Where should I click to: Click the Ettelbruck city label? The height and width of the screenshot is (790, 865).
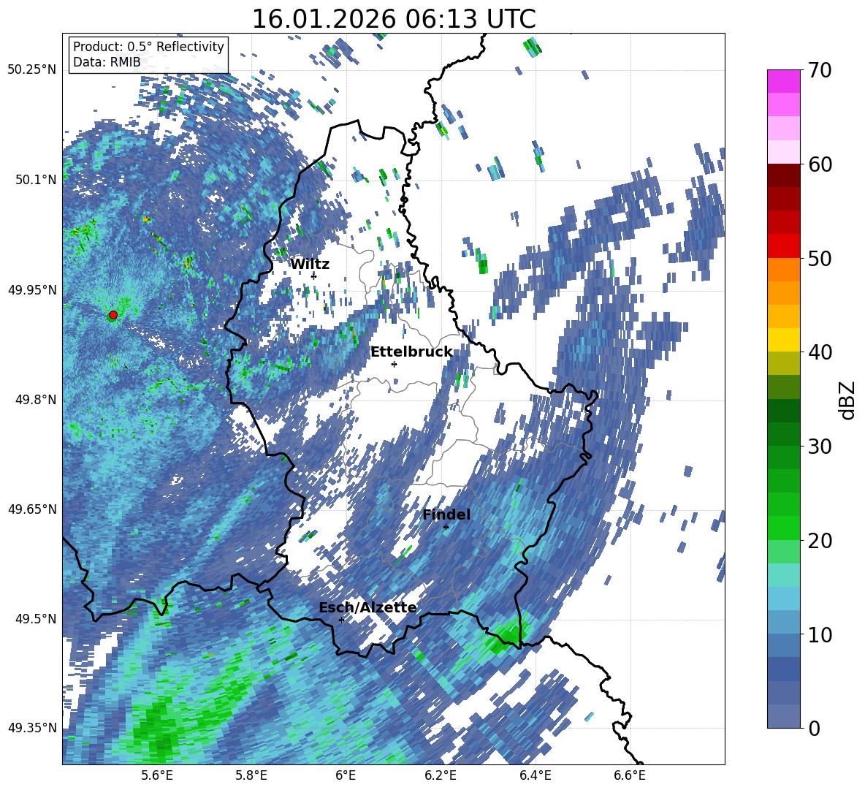pos(411,352)
